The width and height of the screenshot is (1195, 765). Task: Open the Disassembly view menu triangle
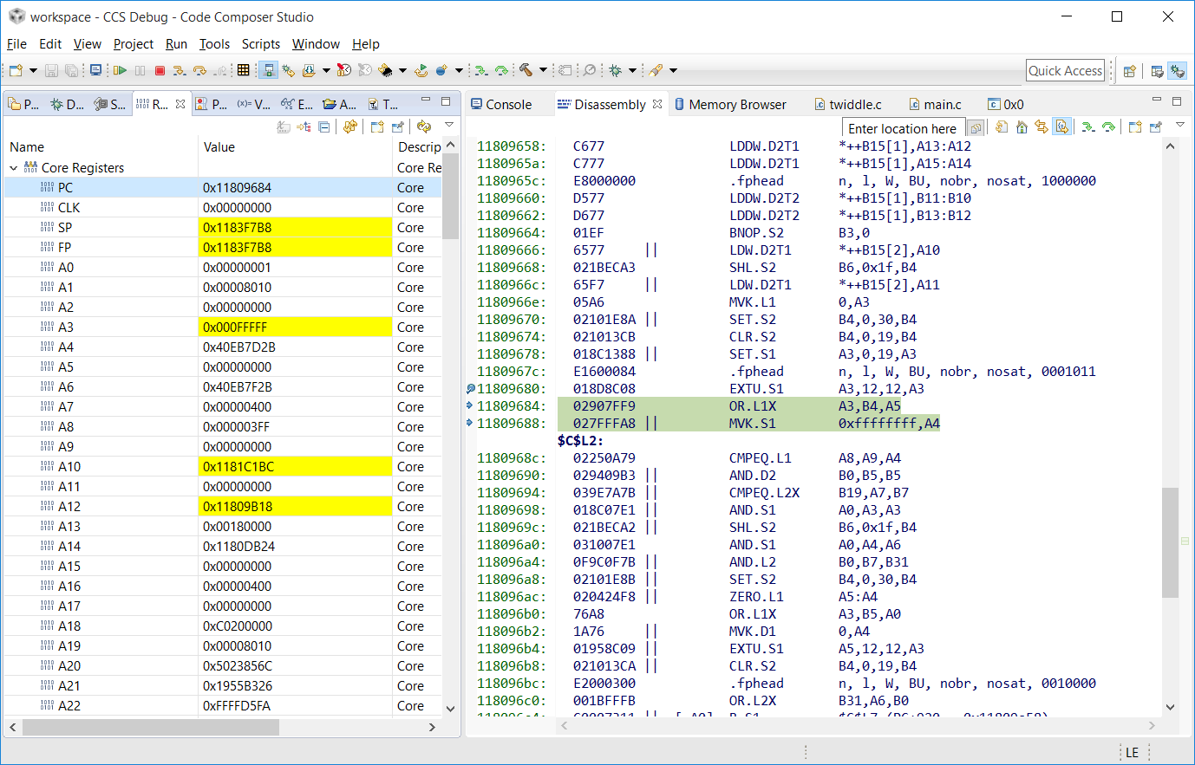[x=1180, y=125]
